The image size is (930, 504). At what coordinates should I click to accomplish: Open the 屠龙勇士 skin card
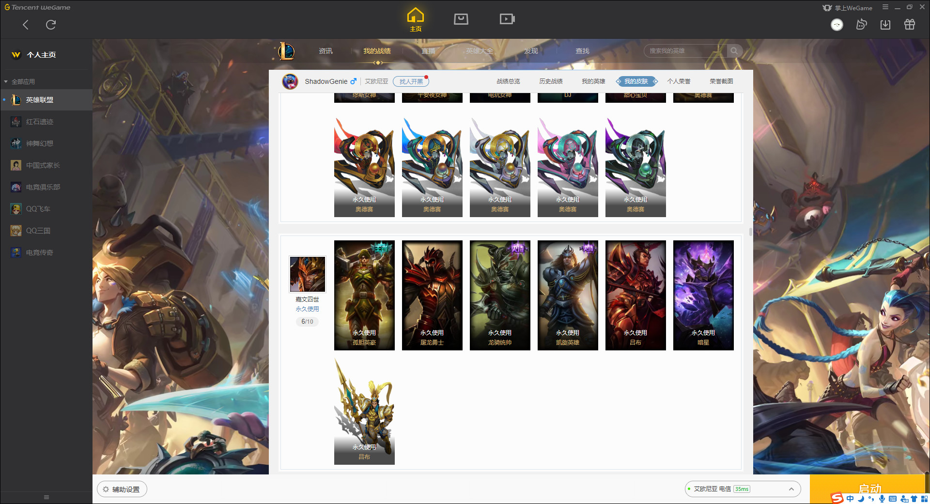point(432,295)
